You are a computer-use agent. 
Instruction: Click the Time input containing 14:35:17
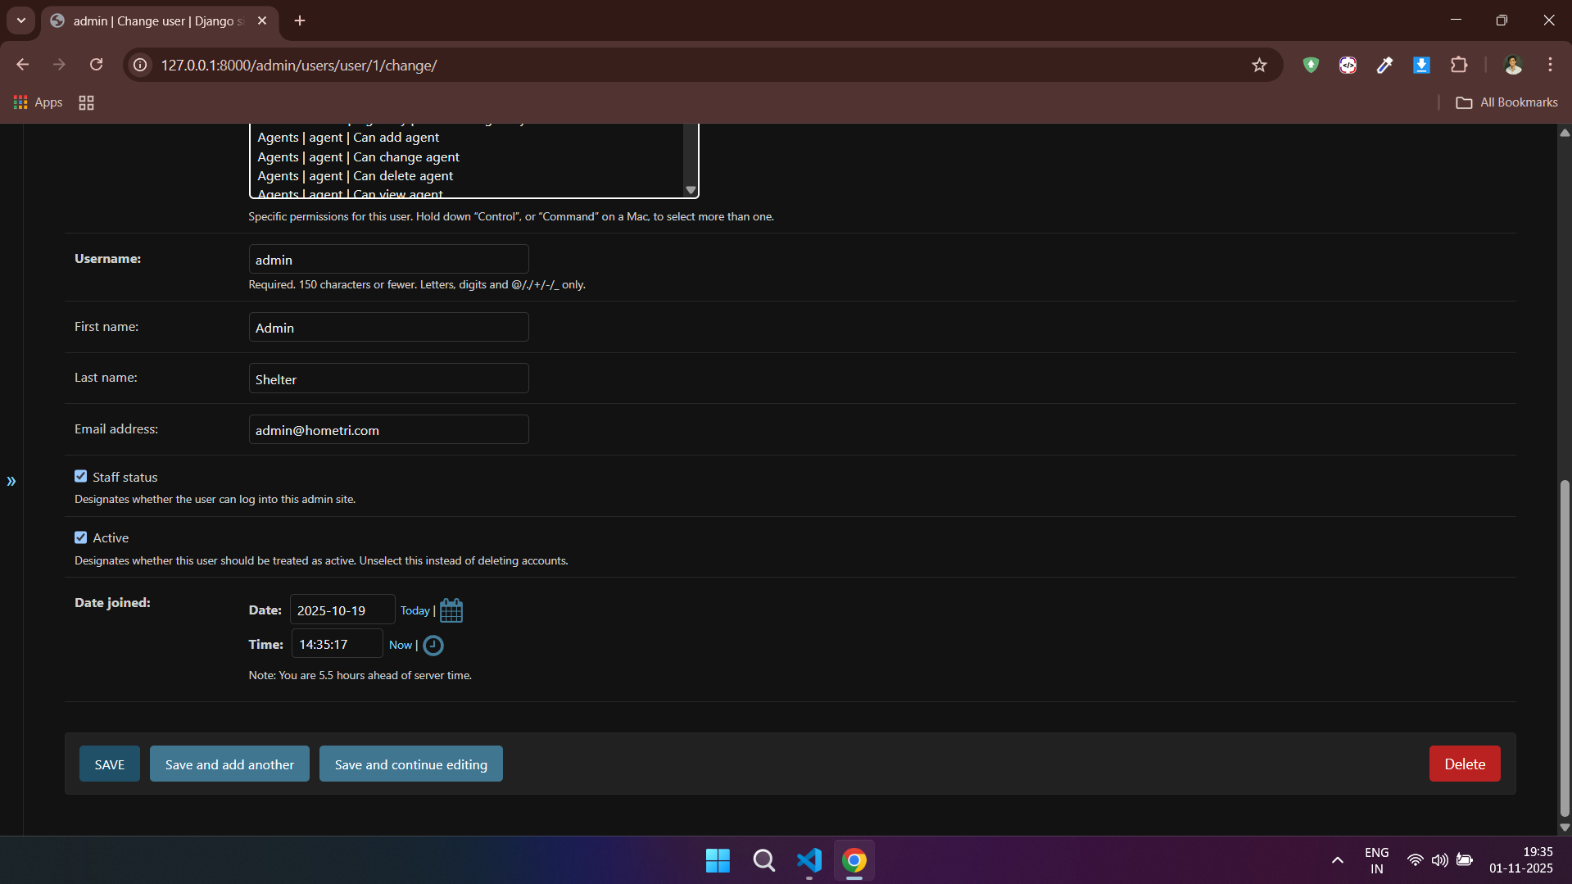click(x=338, y=645)
